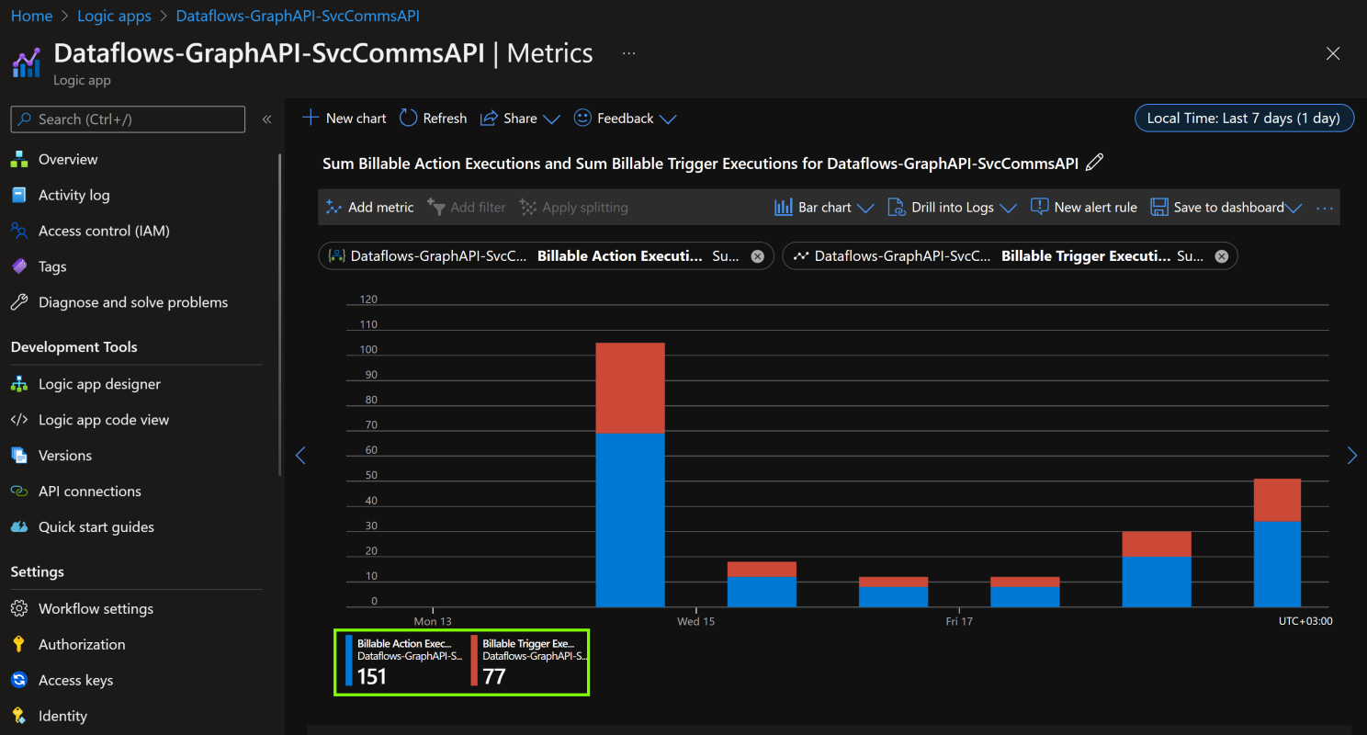1367x735 pixels.
Task: Collapse the sidebar with double chevron icon
Action: (266, 119)
